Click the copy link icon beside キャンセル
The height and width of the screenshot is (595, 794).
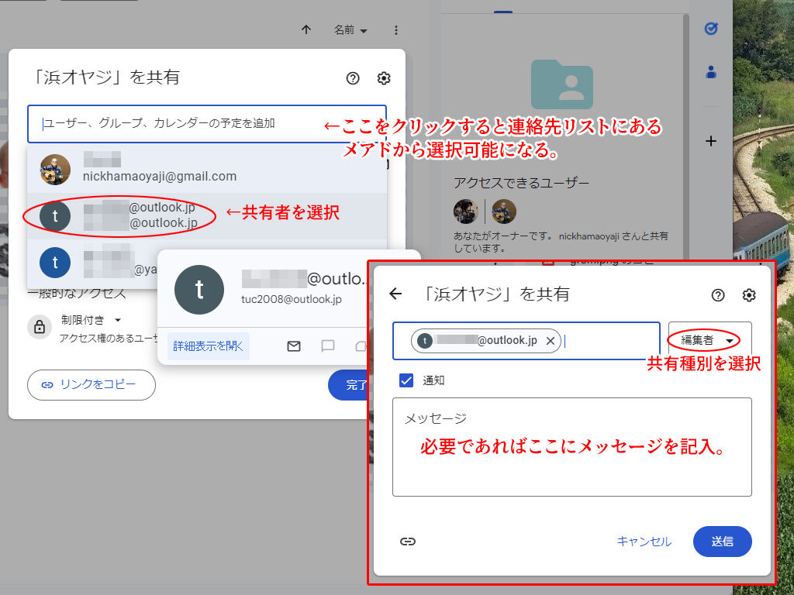408,542
